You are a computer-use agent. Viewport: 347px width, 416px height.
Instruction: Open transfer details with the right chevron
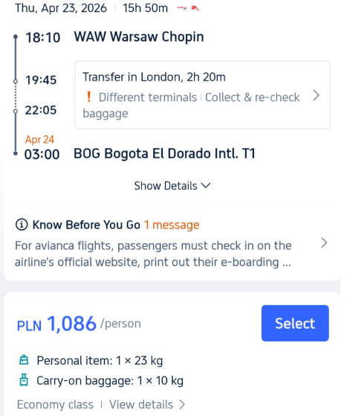(317, 95)
